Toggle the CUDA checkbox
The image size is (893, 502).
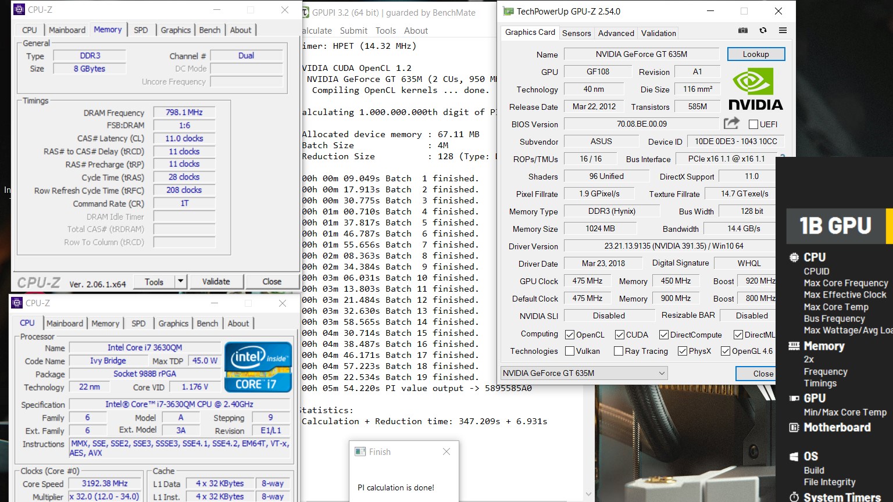click(620, 335)
